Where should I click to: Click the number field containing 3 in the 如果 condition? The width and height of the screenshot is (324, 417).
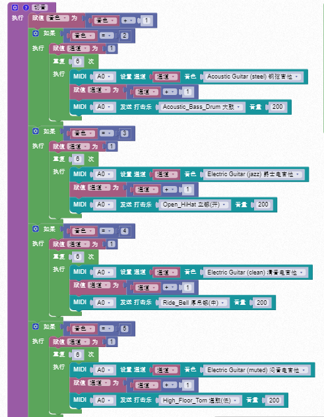[x=125, y=133]
